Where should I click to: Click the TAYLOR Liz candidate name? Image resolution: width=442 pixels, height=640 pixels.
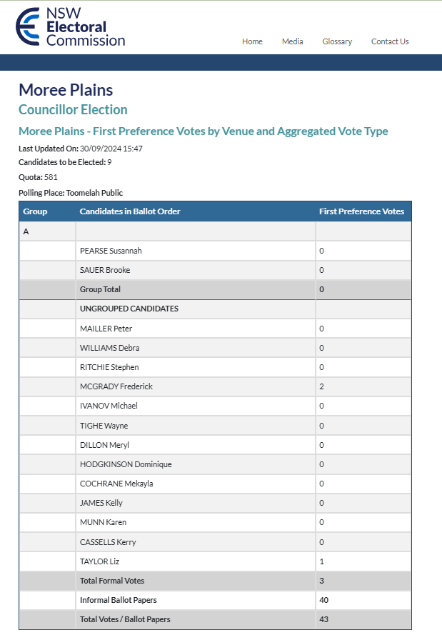99,561
